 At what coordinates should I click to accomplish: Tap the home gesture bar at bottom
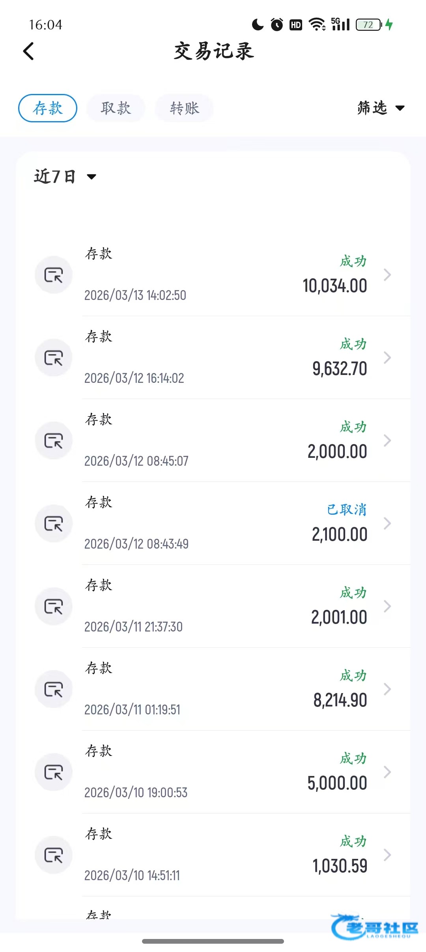(213, 941)
